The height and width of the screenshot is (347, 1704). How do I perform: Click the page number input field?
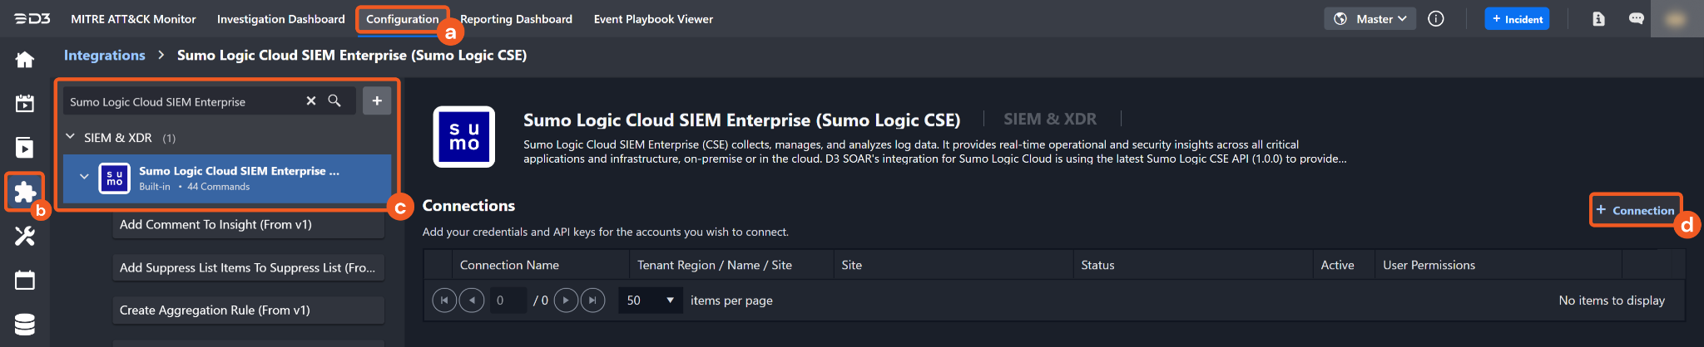click(507, 301)
